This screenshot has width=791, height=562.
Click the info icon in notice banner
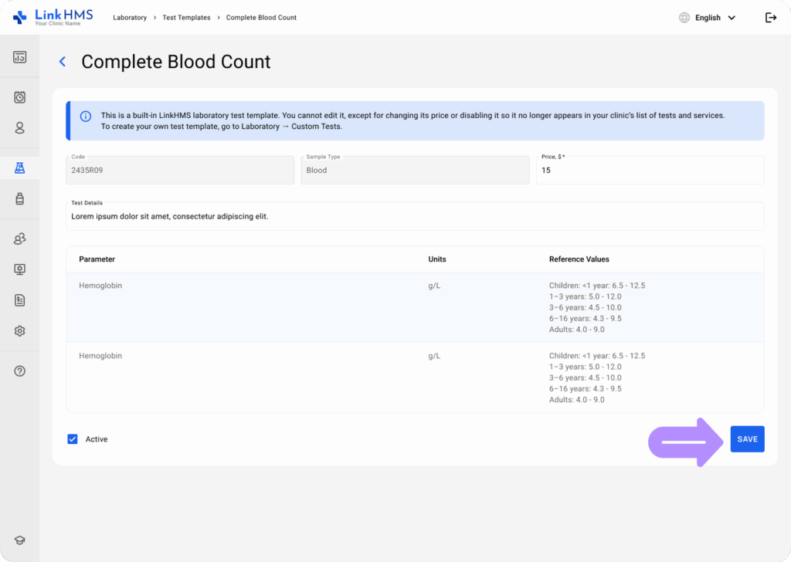point(86,117)
